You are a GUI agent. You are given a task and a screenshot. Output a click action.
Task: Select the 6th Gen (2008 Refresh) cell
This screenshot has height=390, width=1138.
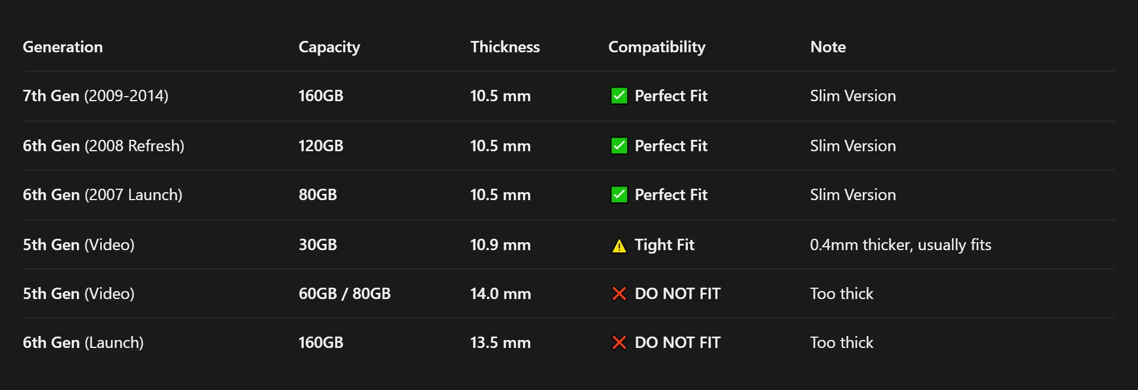tap(104, 146)
